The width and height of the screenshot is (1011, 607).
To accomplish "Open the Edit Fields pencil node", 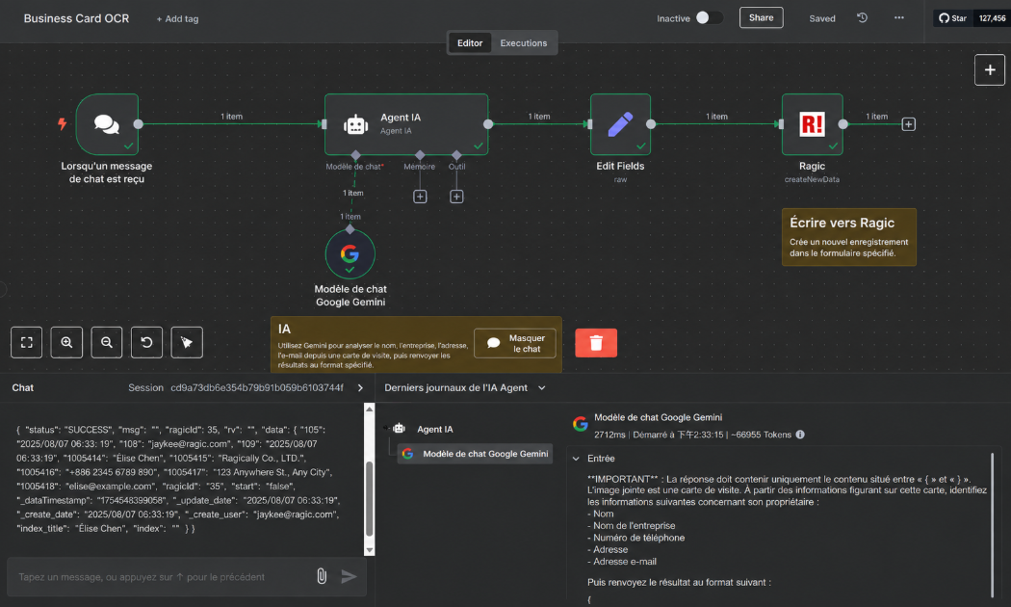I will click(620, 124).
